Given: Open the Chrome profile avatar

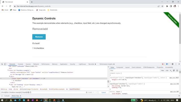Looking at the screenshot, I should point(175,6).
